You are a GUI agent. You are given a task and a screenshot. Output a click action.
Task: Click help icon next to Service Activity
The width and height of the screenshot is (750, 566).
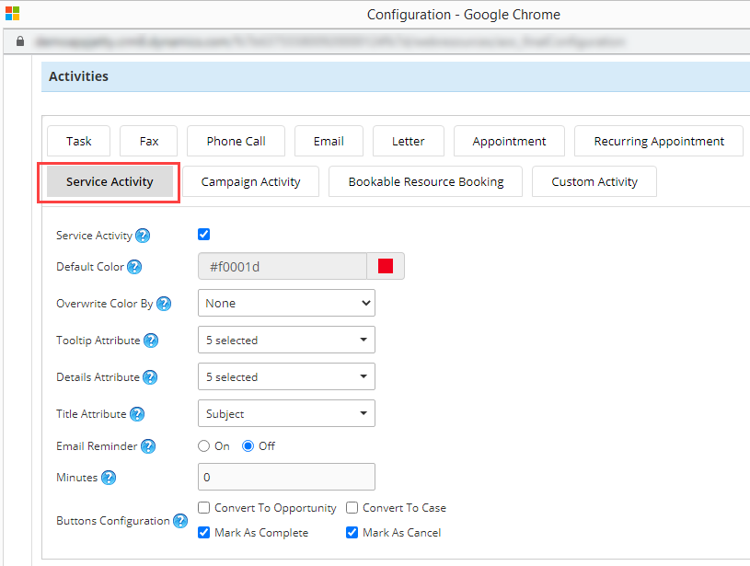pyautogui.click(x=143, y=236)
